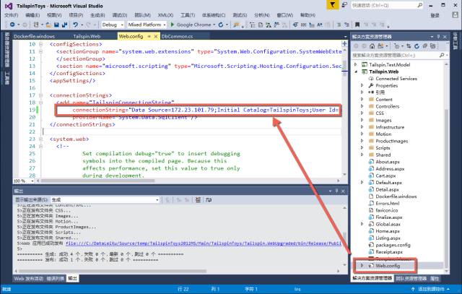
Task: Open the XML(X) menu
Action: [165, 15]
